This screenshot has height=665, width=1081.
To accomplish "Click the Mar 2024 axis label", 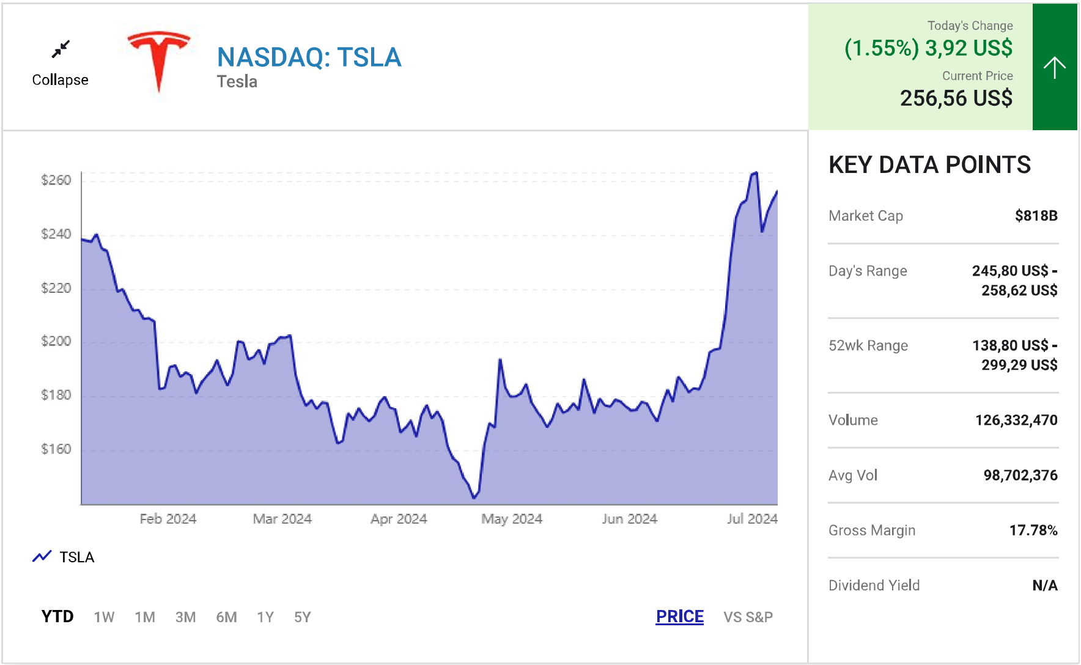I will click(282, 519).
